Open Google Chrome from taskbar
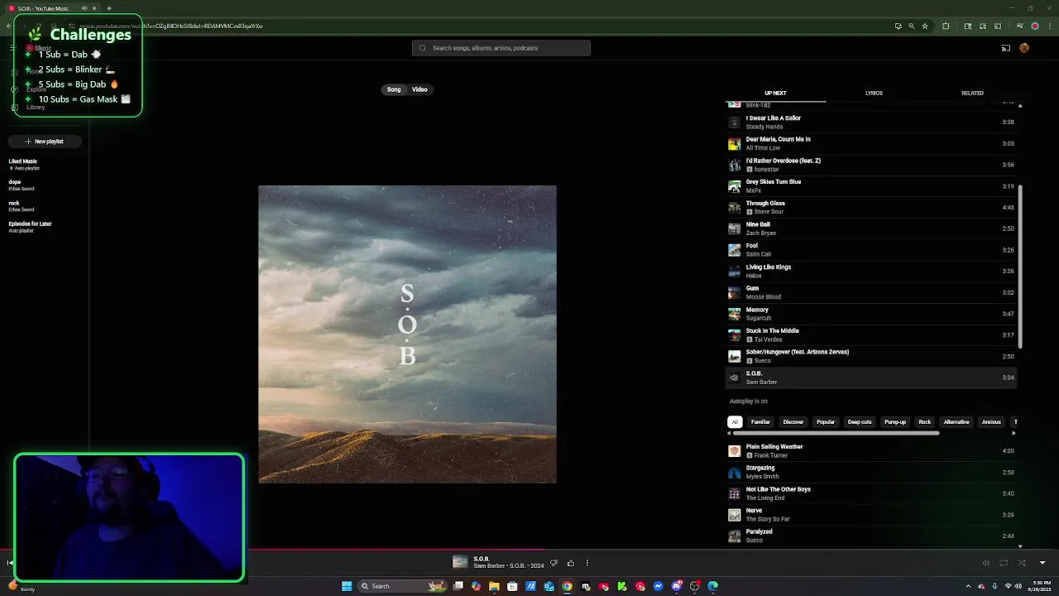Screen dimensions: 1059x596 coord(567,586)
